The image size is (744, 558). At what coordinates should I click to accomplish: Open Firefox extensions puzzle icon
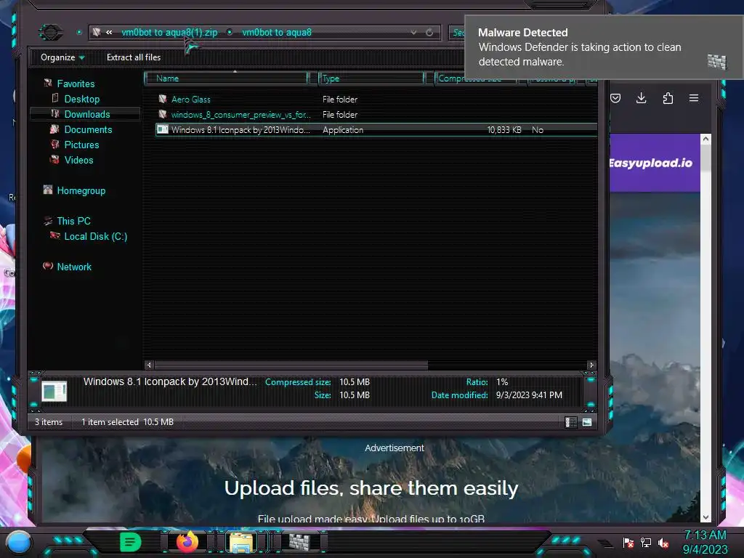[668, 98]
